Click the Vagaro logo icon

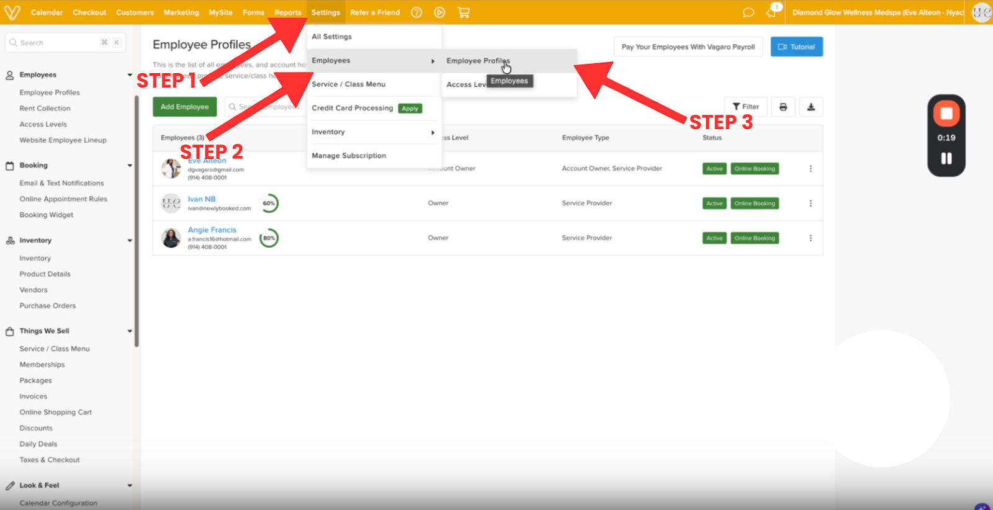[12, 12]
